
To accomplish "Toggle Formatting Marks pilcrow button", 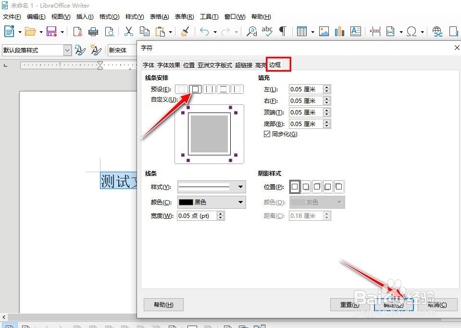I will click(x=283, y=31).
